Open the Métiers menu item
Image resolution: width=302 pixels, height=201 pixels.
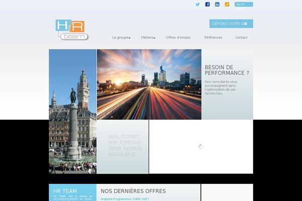tap(147, 38)
